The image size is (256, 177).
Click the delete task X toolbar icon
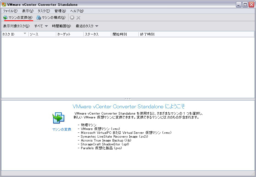(x=78, y=18)
